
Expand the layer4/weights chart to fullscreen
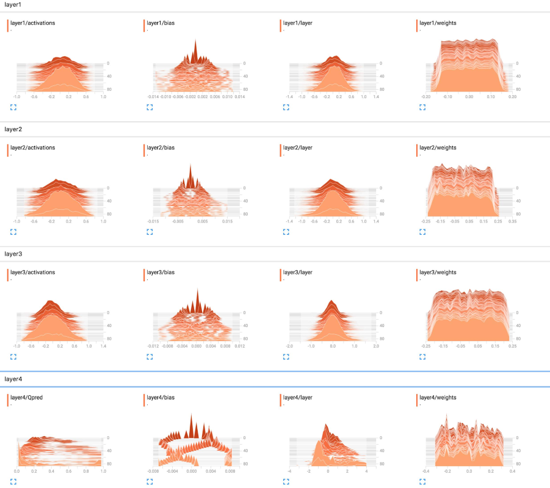(x=422, y=481)
